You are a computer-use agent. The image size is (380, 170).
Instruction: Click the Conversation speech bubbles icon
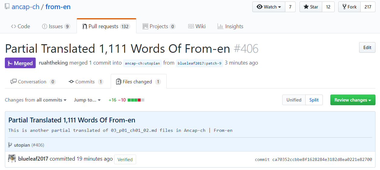click(x=13, y=82)
